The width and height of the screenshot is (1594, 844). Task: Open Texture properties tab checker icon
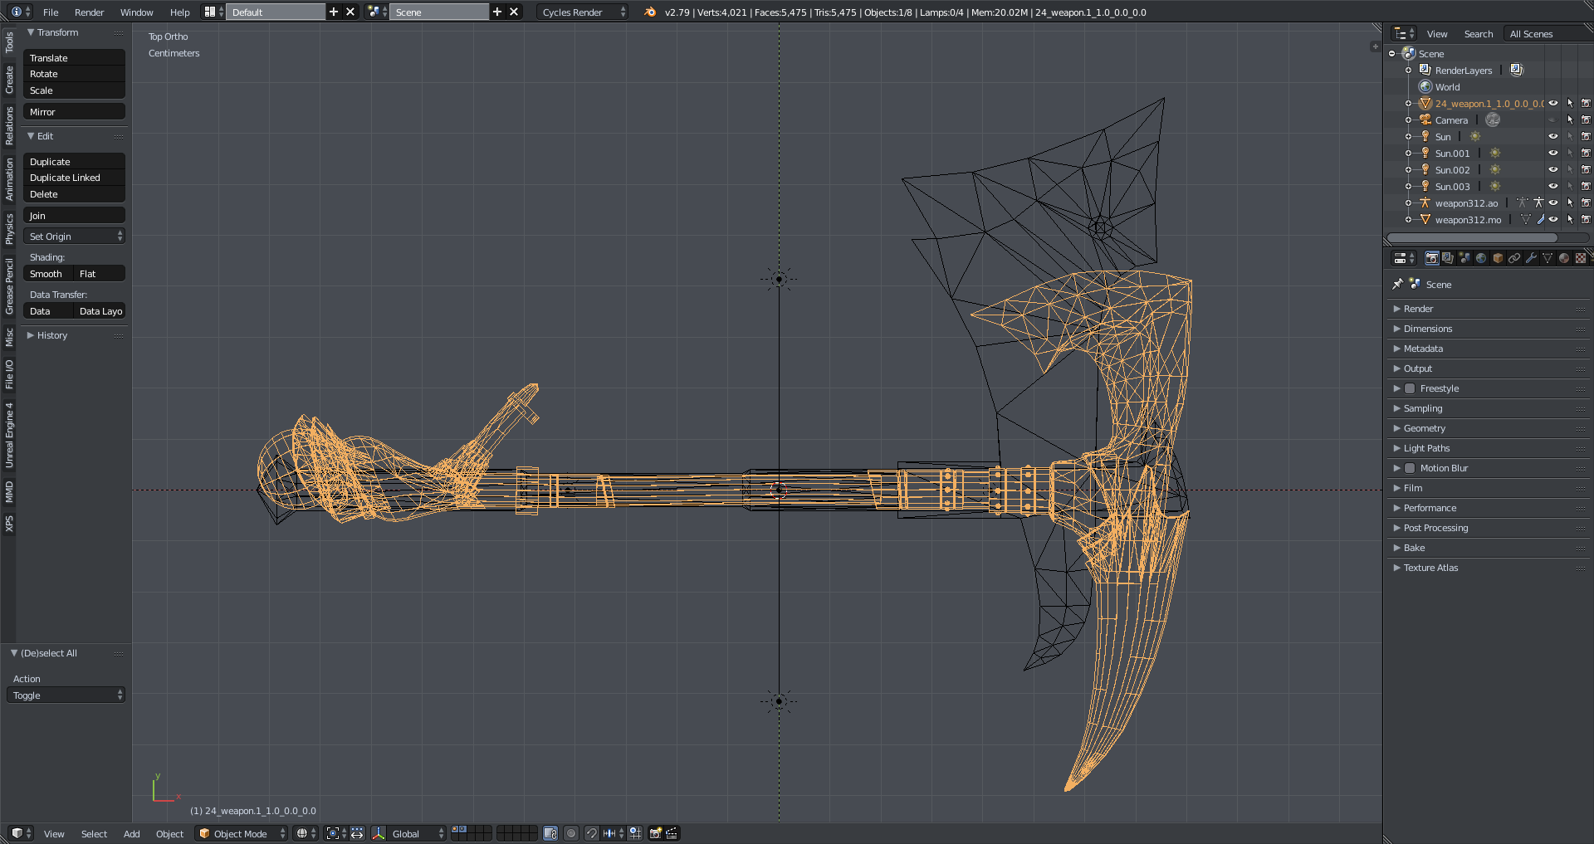click(1581, 258)
